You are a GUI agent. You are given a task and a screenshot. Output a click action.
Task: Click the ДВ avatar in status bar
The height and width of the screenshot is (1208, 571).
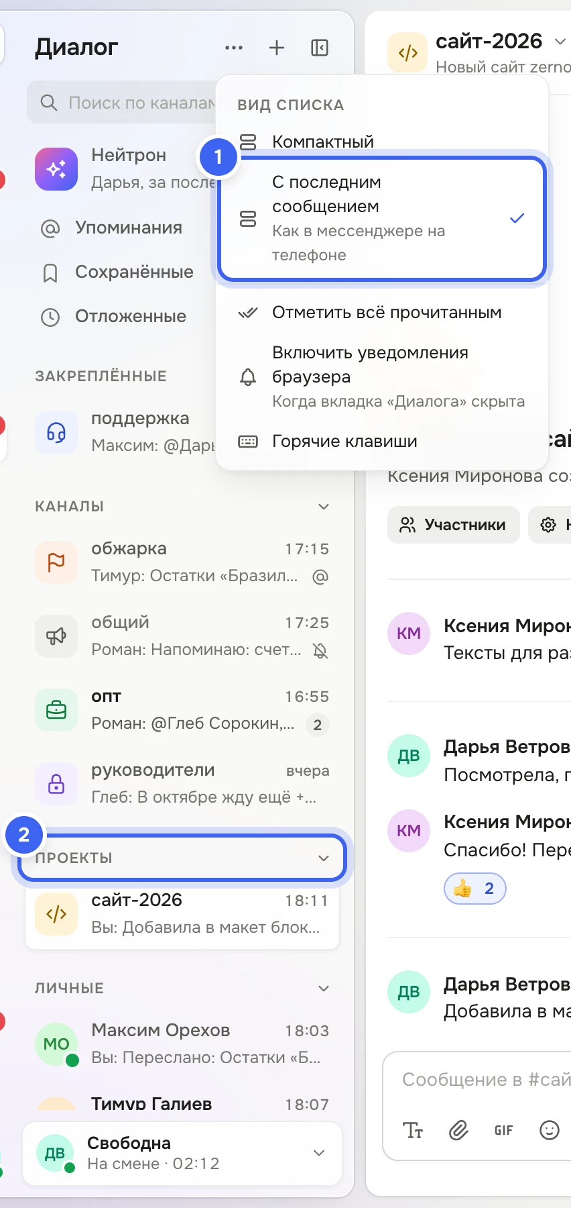[x=55, y=1153]
